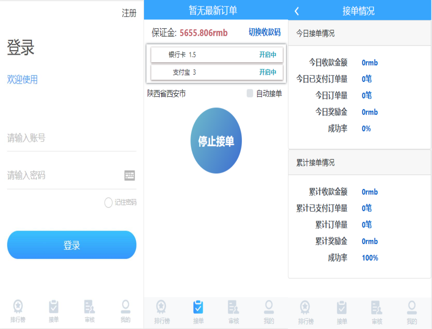
Task: Click the round 停止接单 button
Action: (x=216, y=140)
